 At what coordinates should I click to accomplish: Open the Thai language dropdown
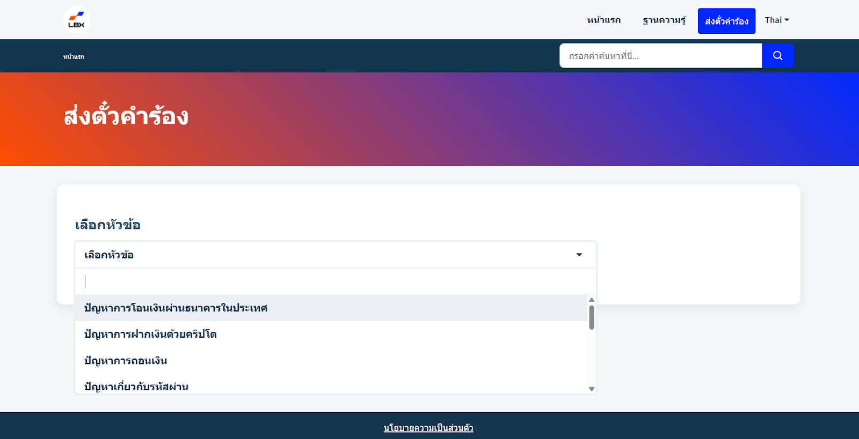[777, 20]
